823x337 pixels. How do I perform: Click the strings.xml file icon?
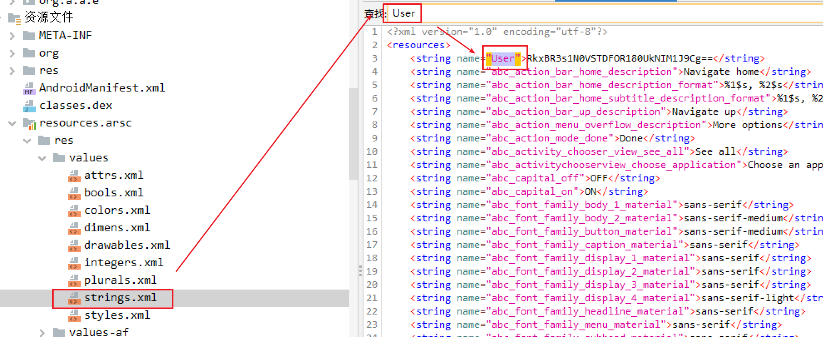74,298
